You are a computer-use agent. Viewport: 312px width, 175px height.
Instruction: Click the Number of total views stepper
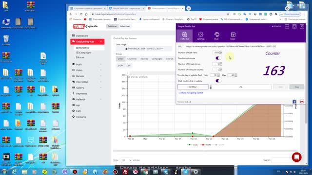[221, 52]
